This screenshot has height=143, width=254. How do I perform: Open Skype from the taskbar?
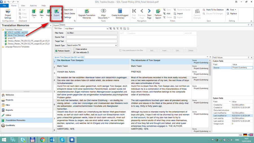(x=62, y=140)
